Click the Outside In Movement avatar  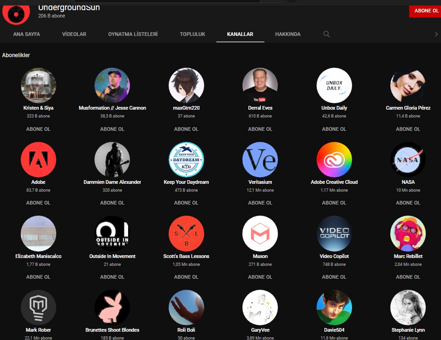[x=112, y=234]
